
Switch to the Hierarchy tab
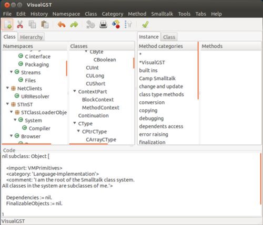[x=31, y=37]
